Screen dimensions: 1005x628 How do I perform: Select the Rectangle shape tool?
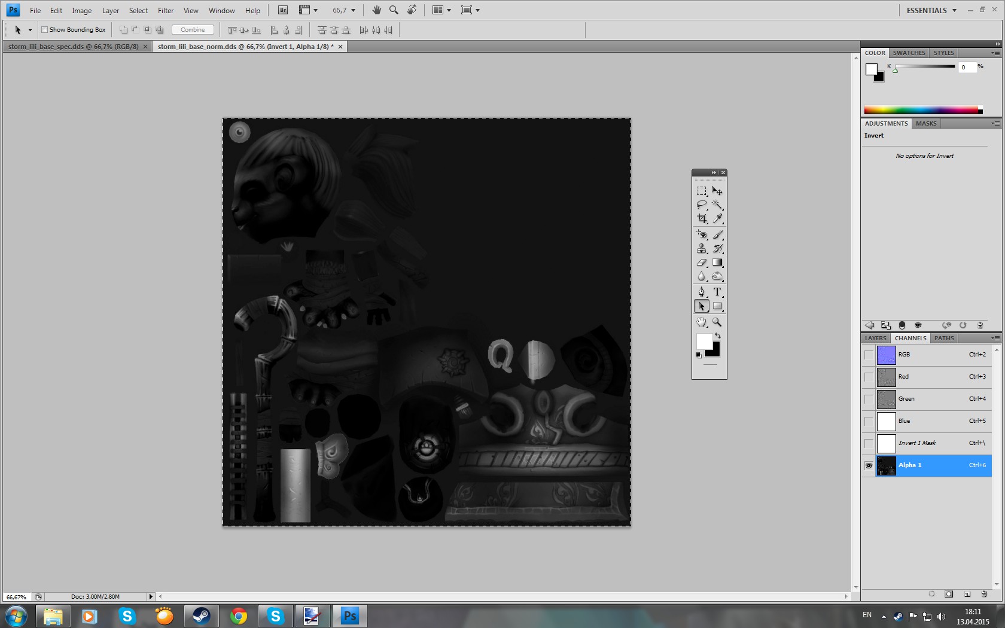point(717,306)
